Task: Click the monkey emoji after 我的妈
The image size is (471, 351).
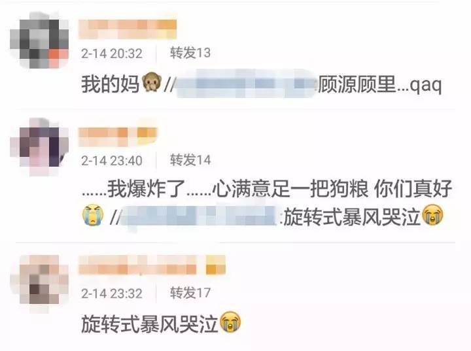Action: [152, 83]
